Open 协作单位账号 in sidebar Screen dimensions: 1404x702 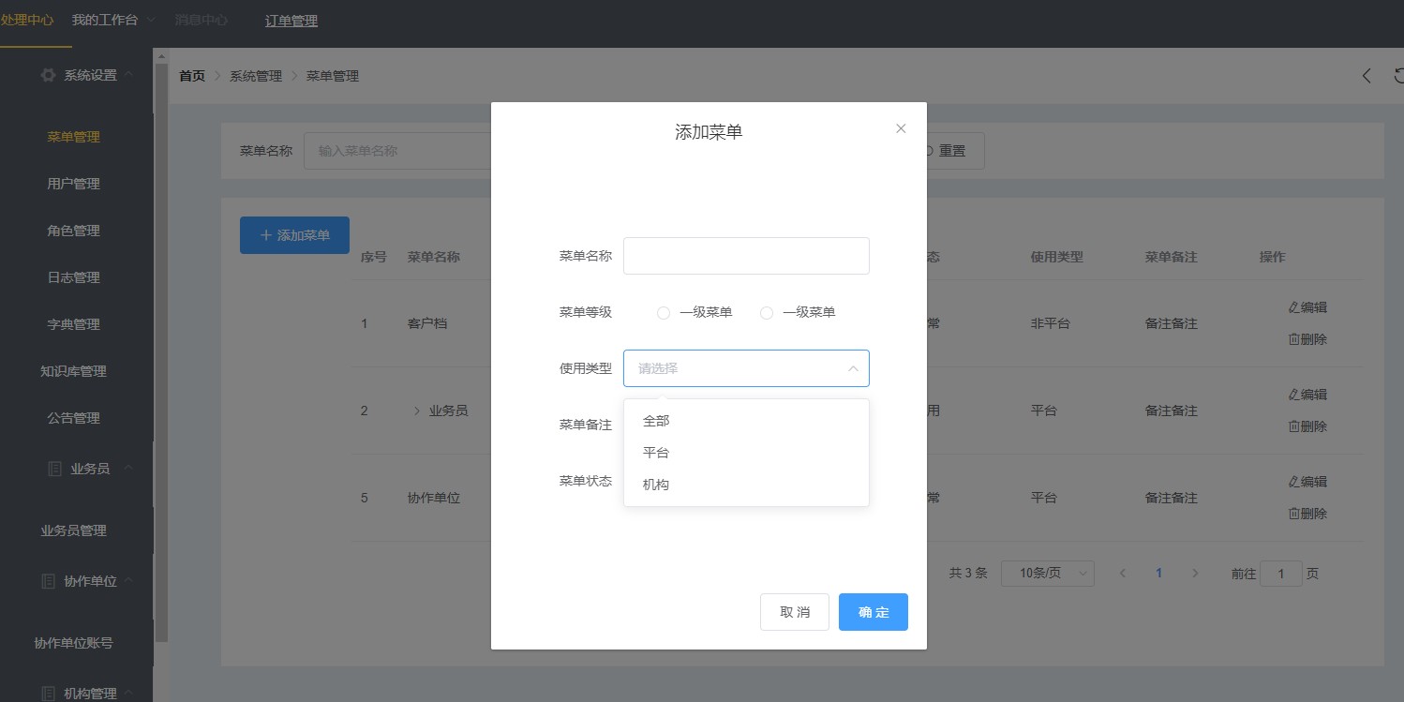pyautogui.click(x=74, y=643)
